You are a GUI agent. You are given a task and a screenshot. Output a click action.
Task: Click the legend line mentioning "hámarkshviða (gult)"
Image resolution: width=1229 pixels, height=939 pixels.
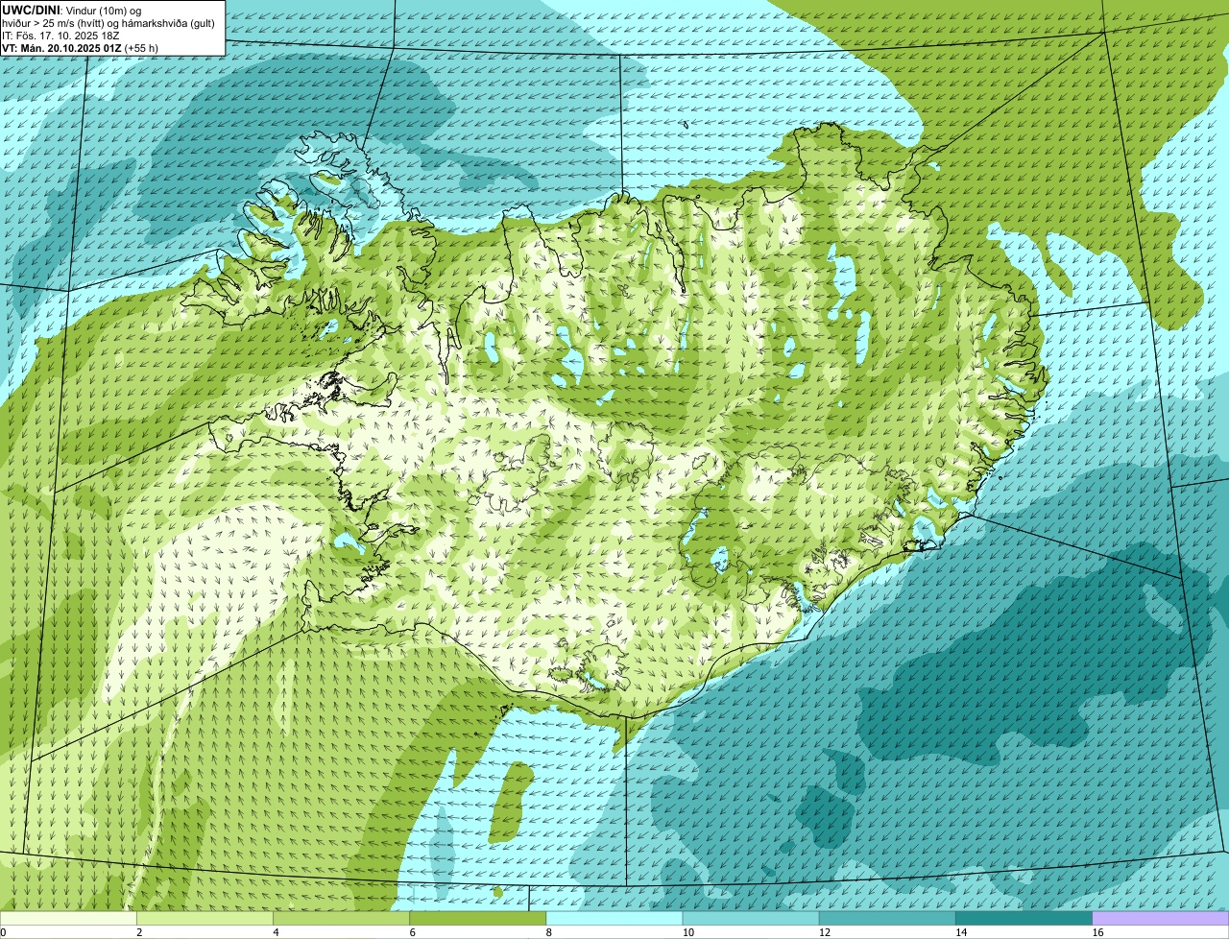pos(108,23)
